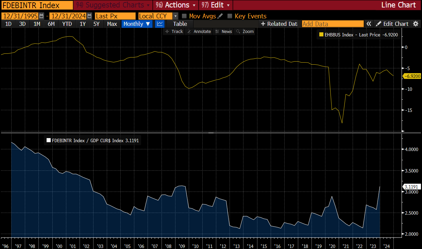Click the Related Data button
Viewport: 422px width, 249px height.
(x=279, y=24)
